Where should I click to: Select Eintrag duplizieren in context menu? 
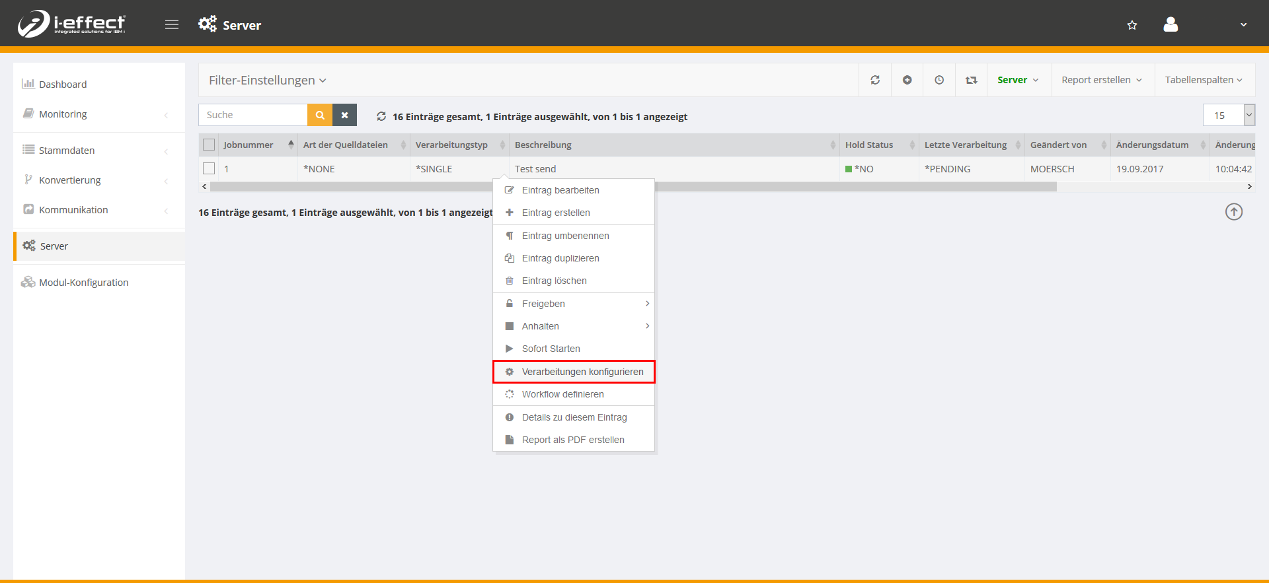pos(560,258)
